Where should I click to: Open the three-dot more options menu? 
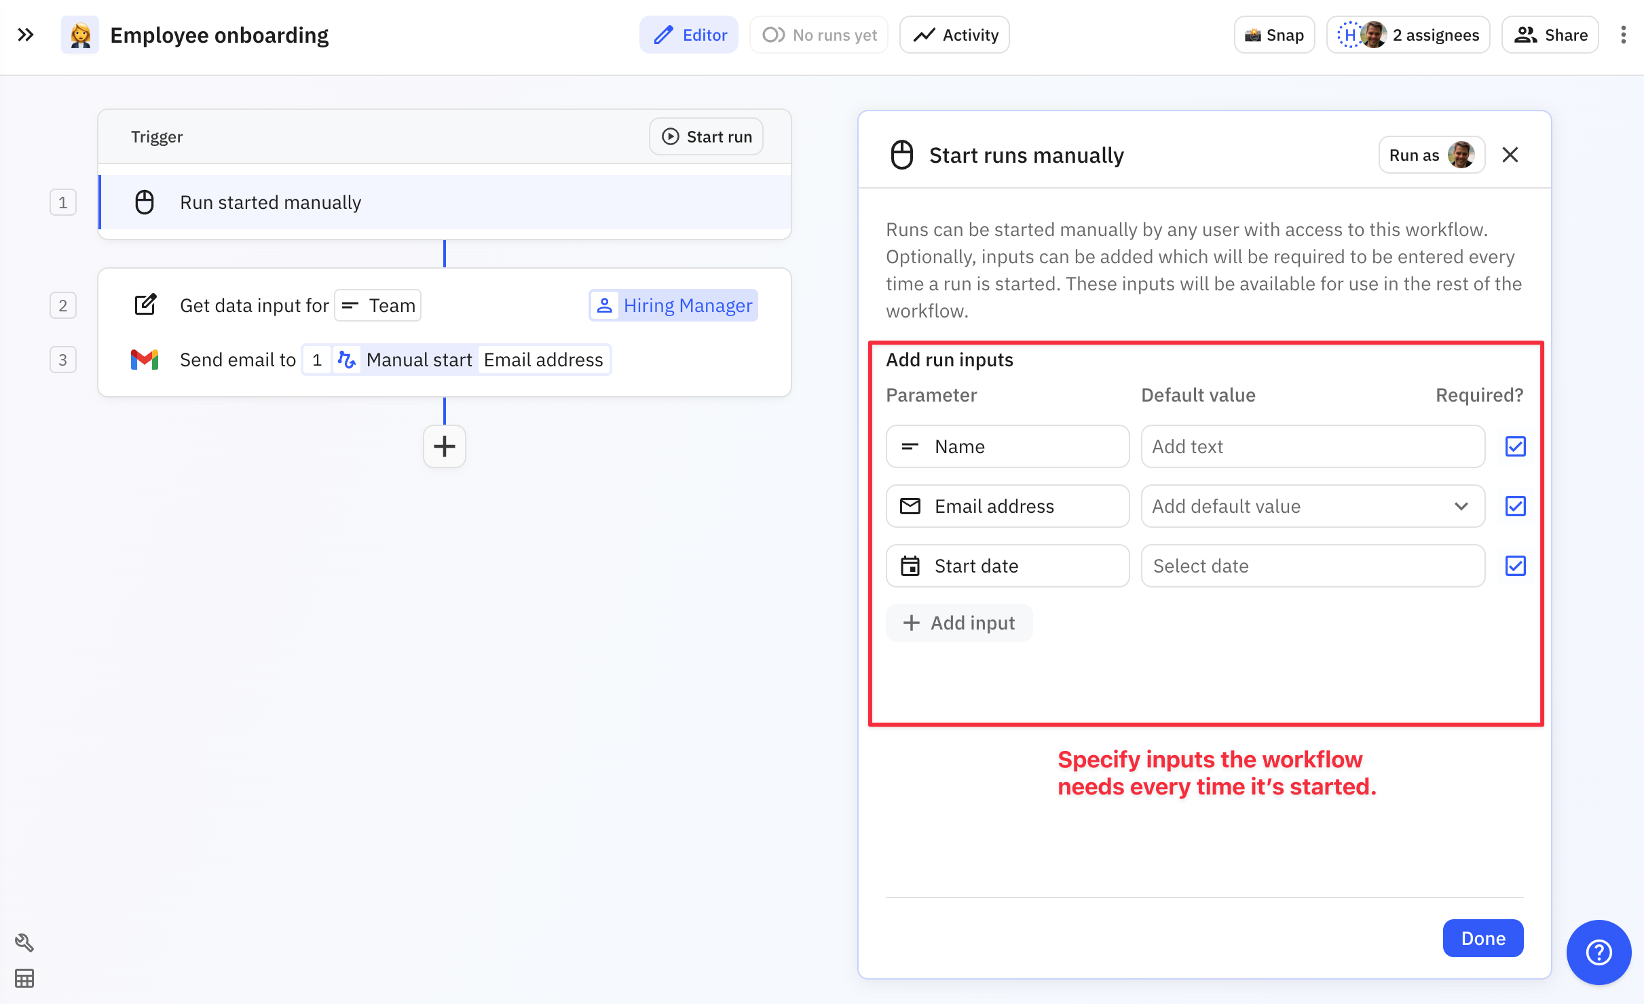[1623, 35]
